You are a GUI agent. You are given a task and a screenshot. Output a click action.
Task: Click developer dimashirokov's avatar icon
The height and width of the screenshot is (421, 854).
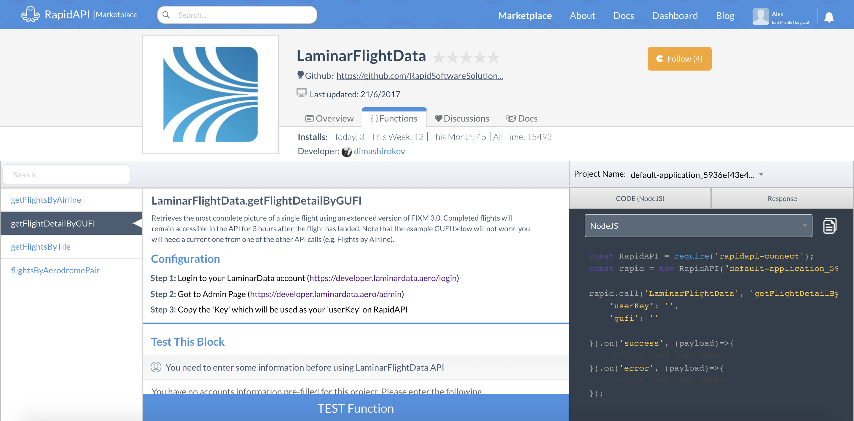(347, 152)
